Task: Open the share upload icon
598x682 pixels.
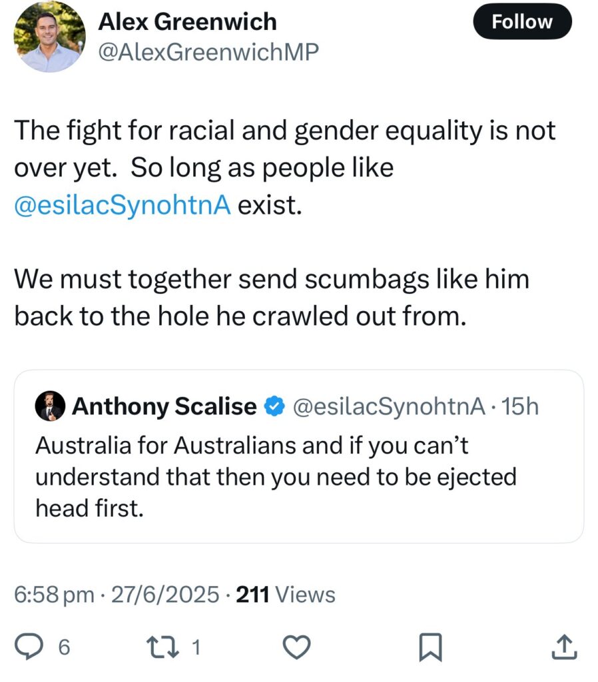Action: coord(564,647)
